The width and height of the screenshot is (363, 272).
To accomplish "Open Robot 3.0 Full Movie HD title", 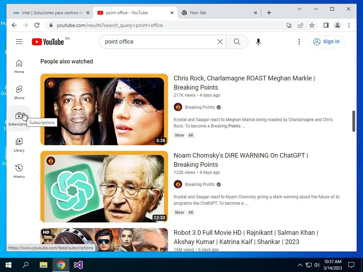I will point(246,237).
